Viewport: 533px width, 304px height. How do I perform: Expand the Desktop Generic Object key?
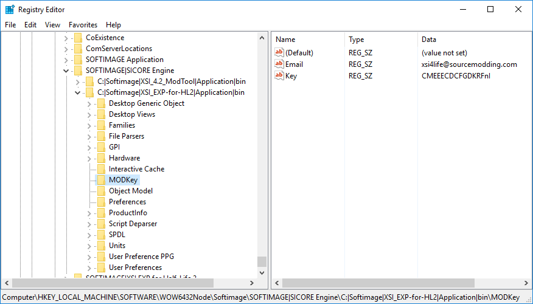(x=89, y=104)
